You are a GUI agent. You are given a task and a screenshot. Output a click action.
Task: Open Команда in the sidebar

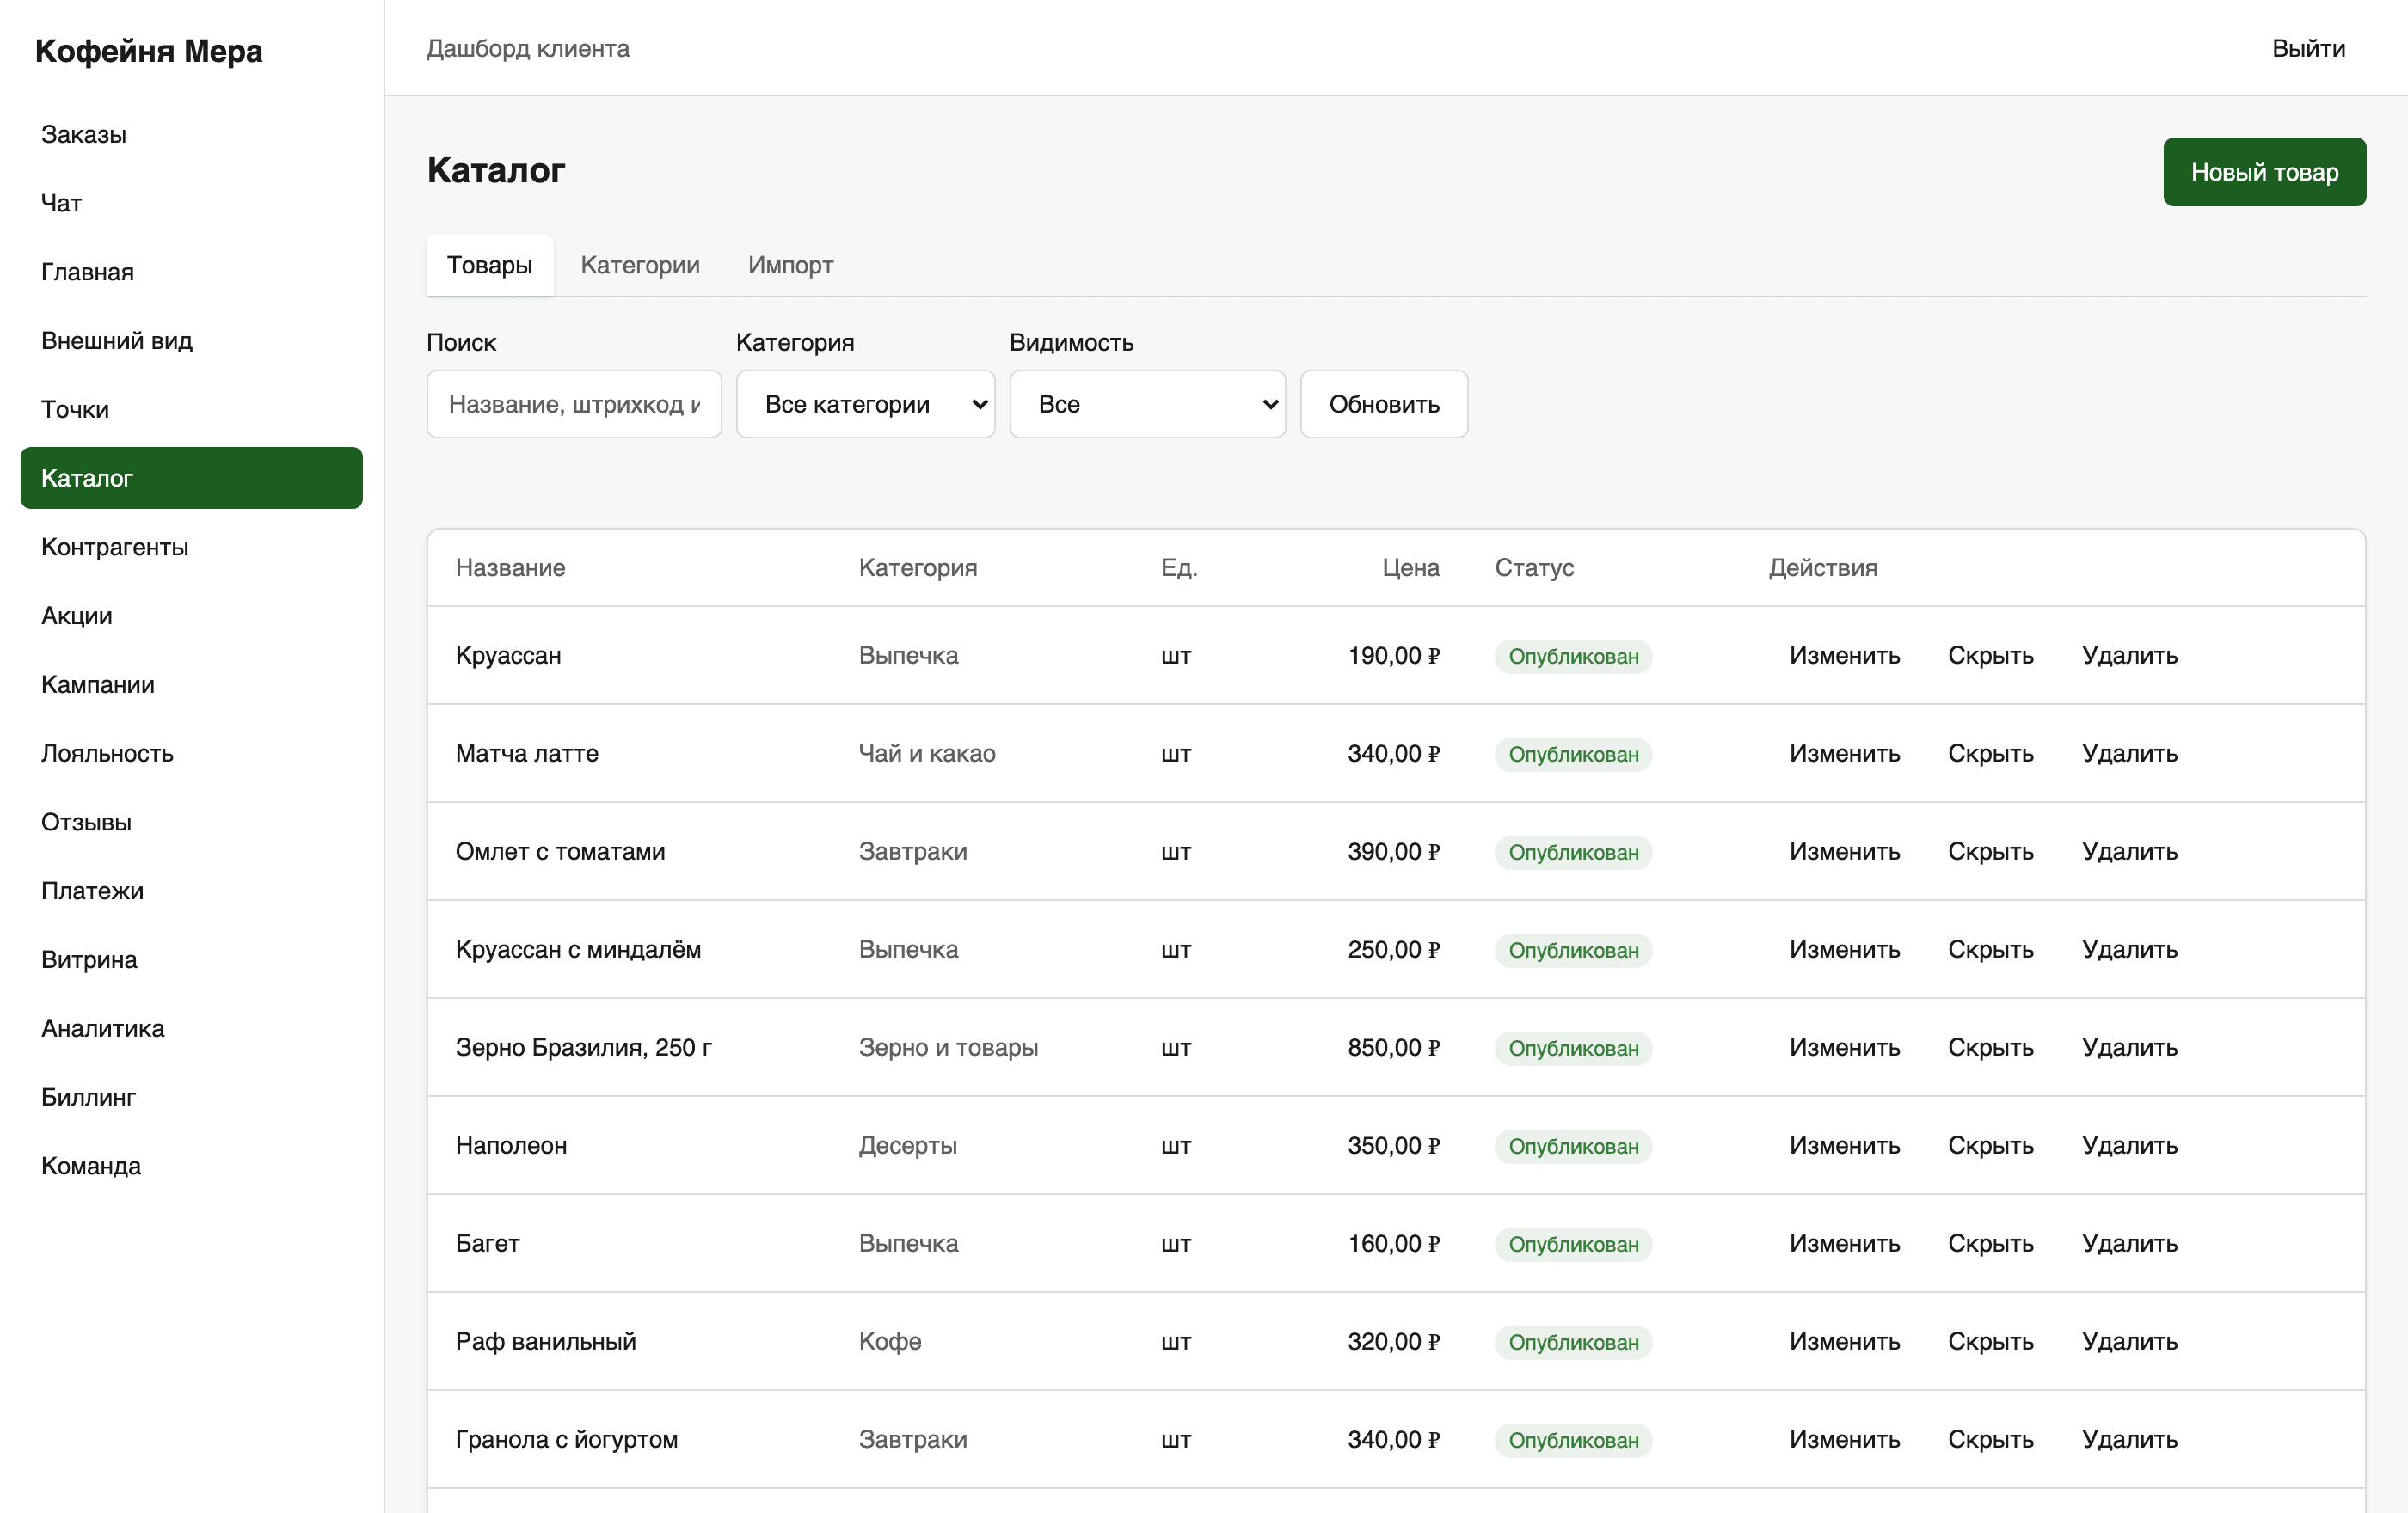click(191, 1167)
